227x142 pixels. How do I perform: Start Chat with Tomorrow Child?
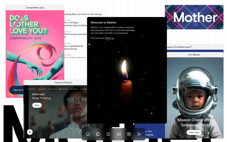(194, 132)
